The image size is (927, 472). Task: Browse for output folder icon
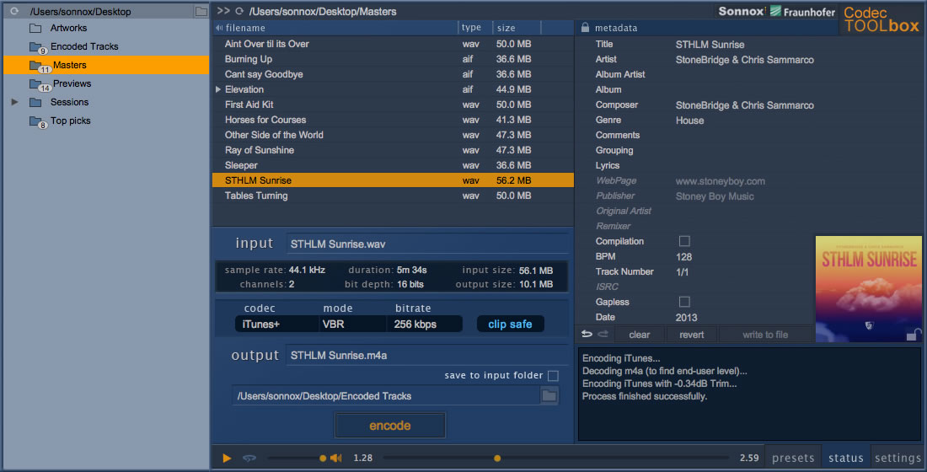pos(549,395)
